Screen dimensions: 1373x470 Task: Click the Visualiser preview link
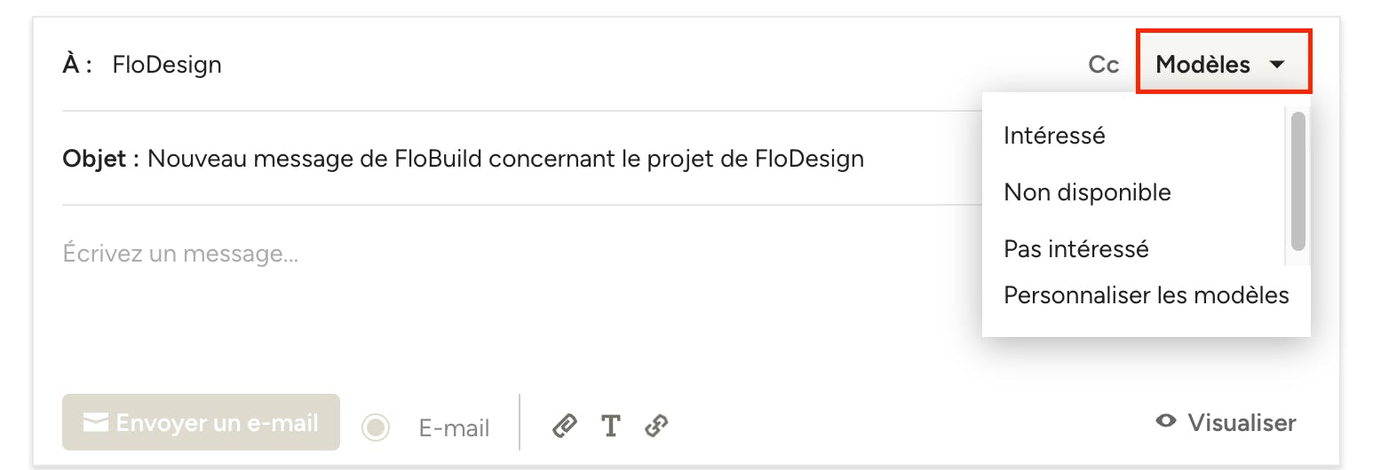pyautogui.click(x=1241, y=422)
